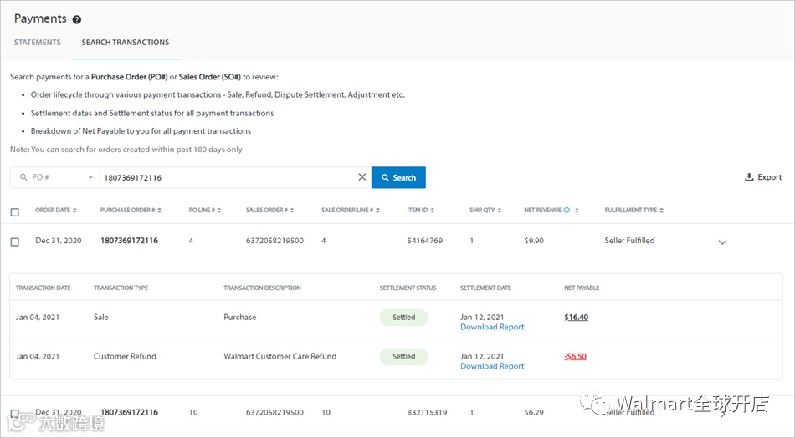Collapse the first order row chevron
795x438 pixels.
point(722,242)
